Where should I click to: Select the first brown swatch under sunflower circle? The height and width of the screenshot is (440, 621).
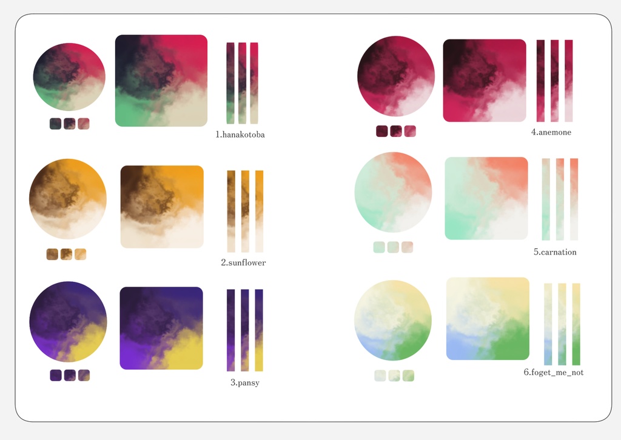coord(52,254)
